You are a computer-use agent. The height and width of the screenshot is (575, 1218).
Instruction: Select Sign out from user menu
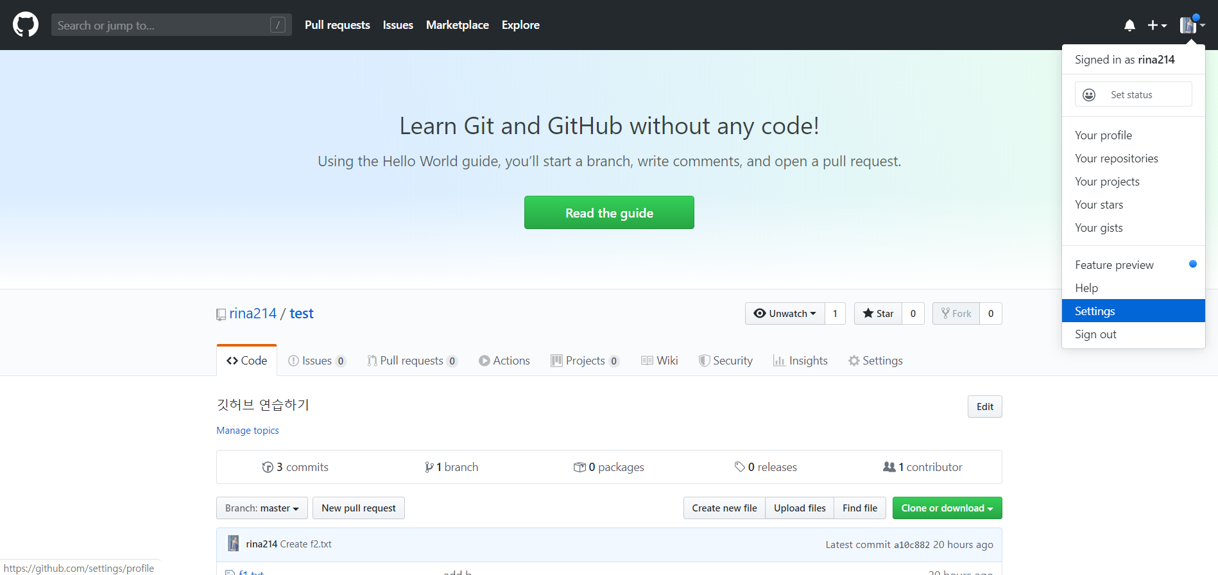(x=1133, y=334)
